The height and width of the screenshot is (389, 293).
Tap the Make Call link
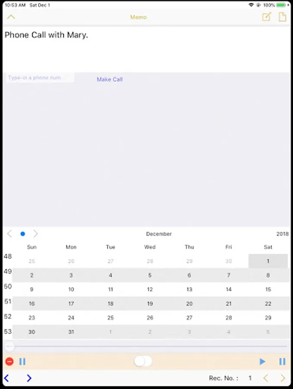click(110, 80)
